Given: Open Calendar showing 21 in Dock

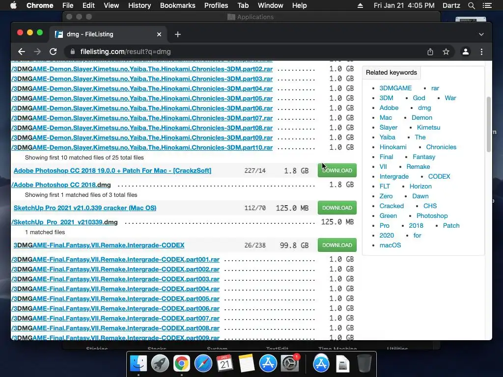Looking at the screenshot, I should [x=224, y=364].
